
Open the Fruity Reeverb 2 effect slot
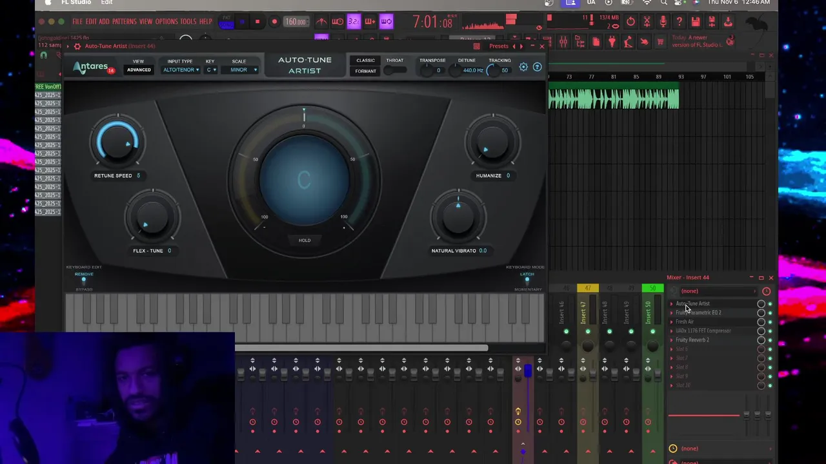point(692,340)
